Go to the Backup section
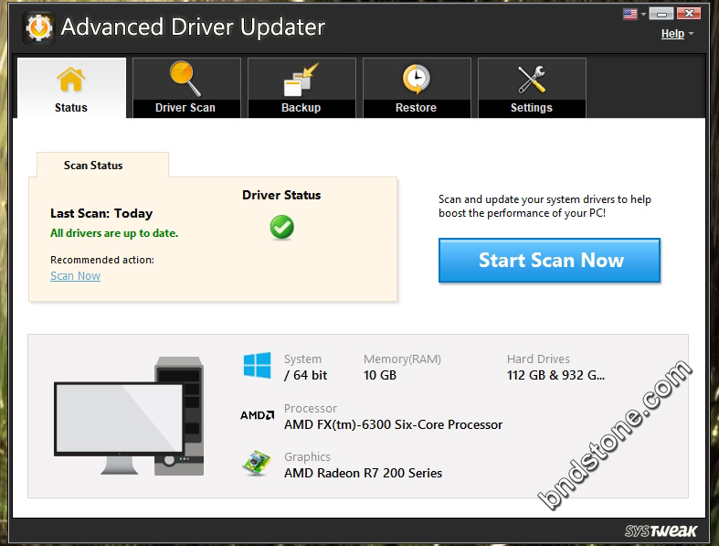Image resolution: width=719 pixels, height=546 pixels. (301, 89)
